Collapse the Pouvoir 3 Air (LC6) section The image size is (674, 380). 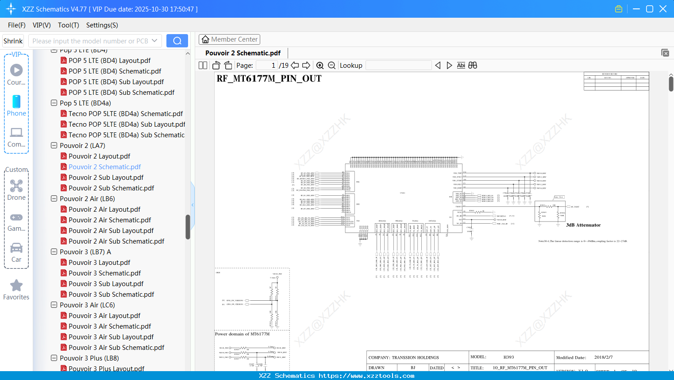point(54,305)
